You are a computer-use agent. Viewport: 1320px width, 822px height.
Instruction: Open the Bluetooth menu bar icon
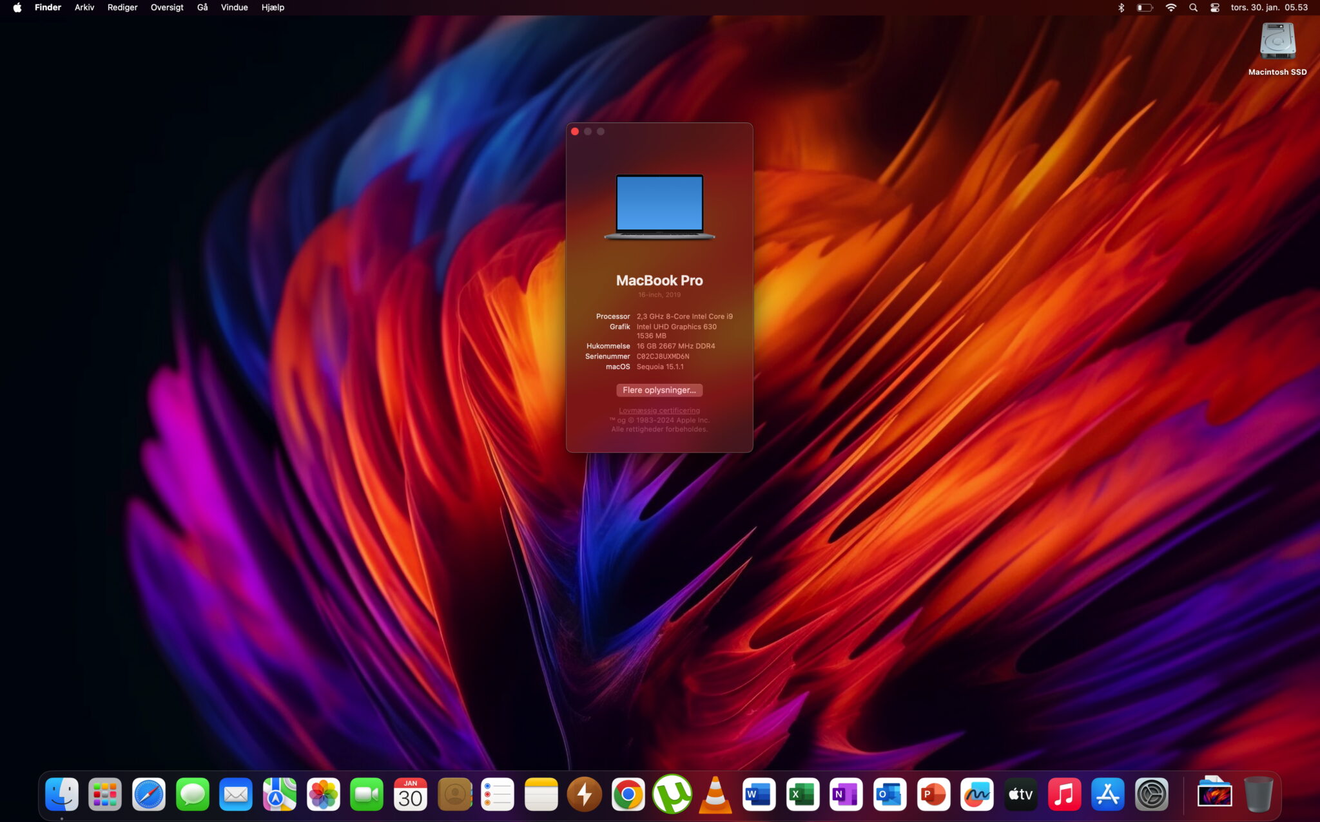tap(1121, 8)
